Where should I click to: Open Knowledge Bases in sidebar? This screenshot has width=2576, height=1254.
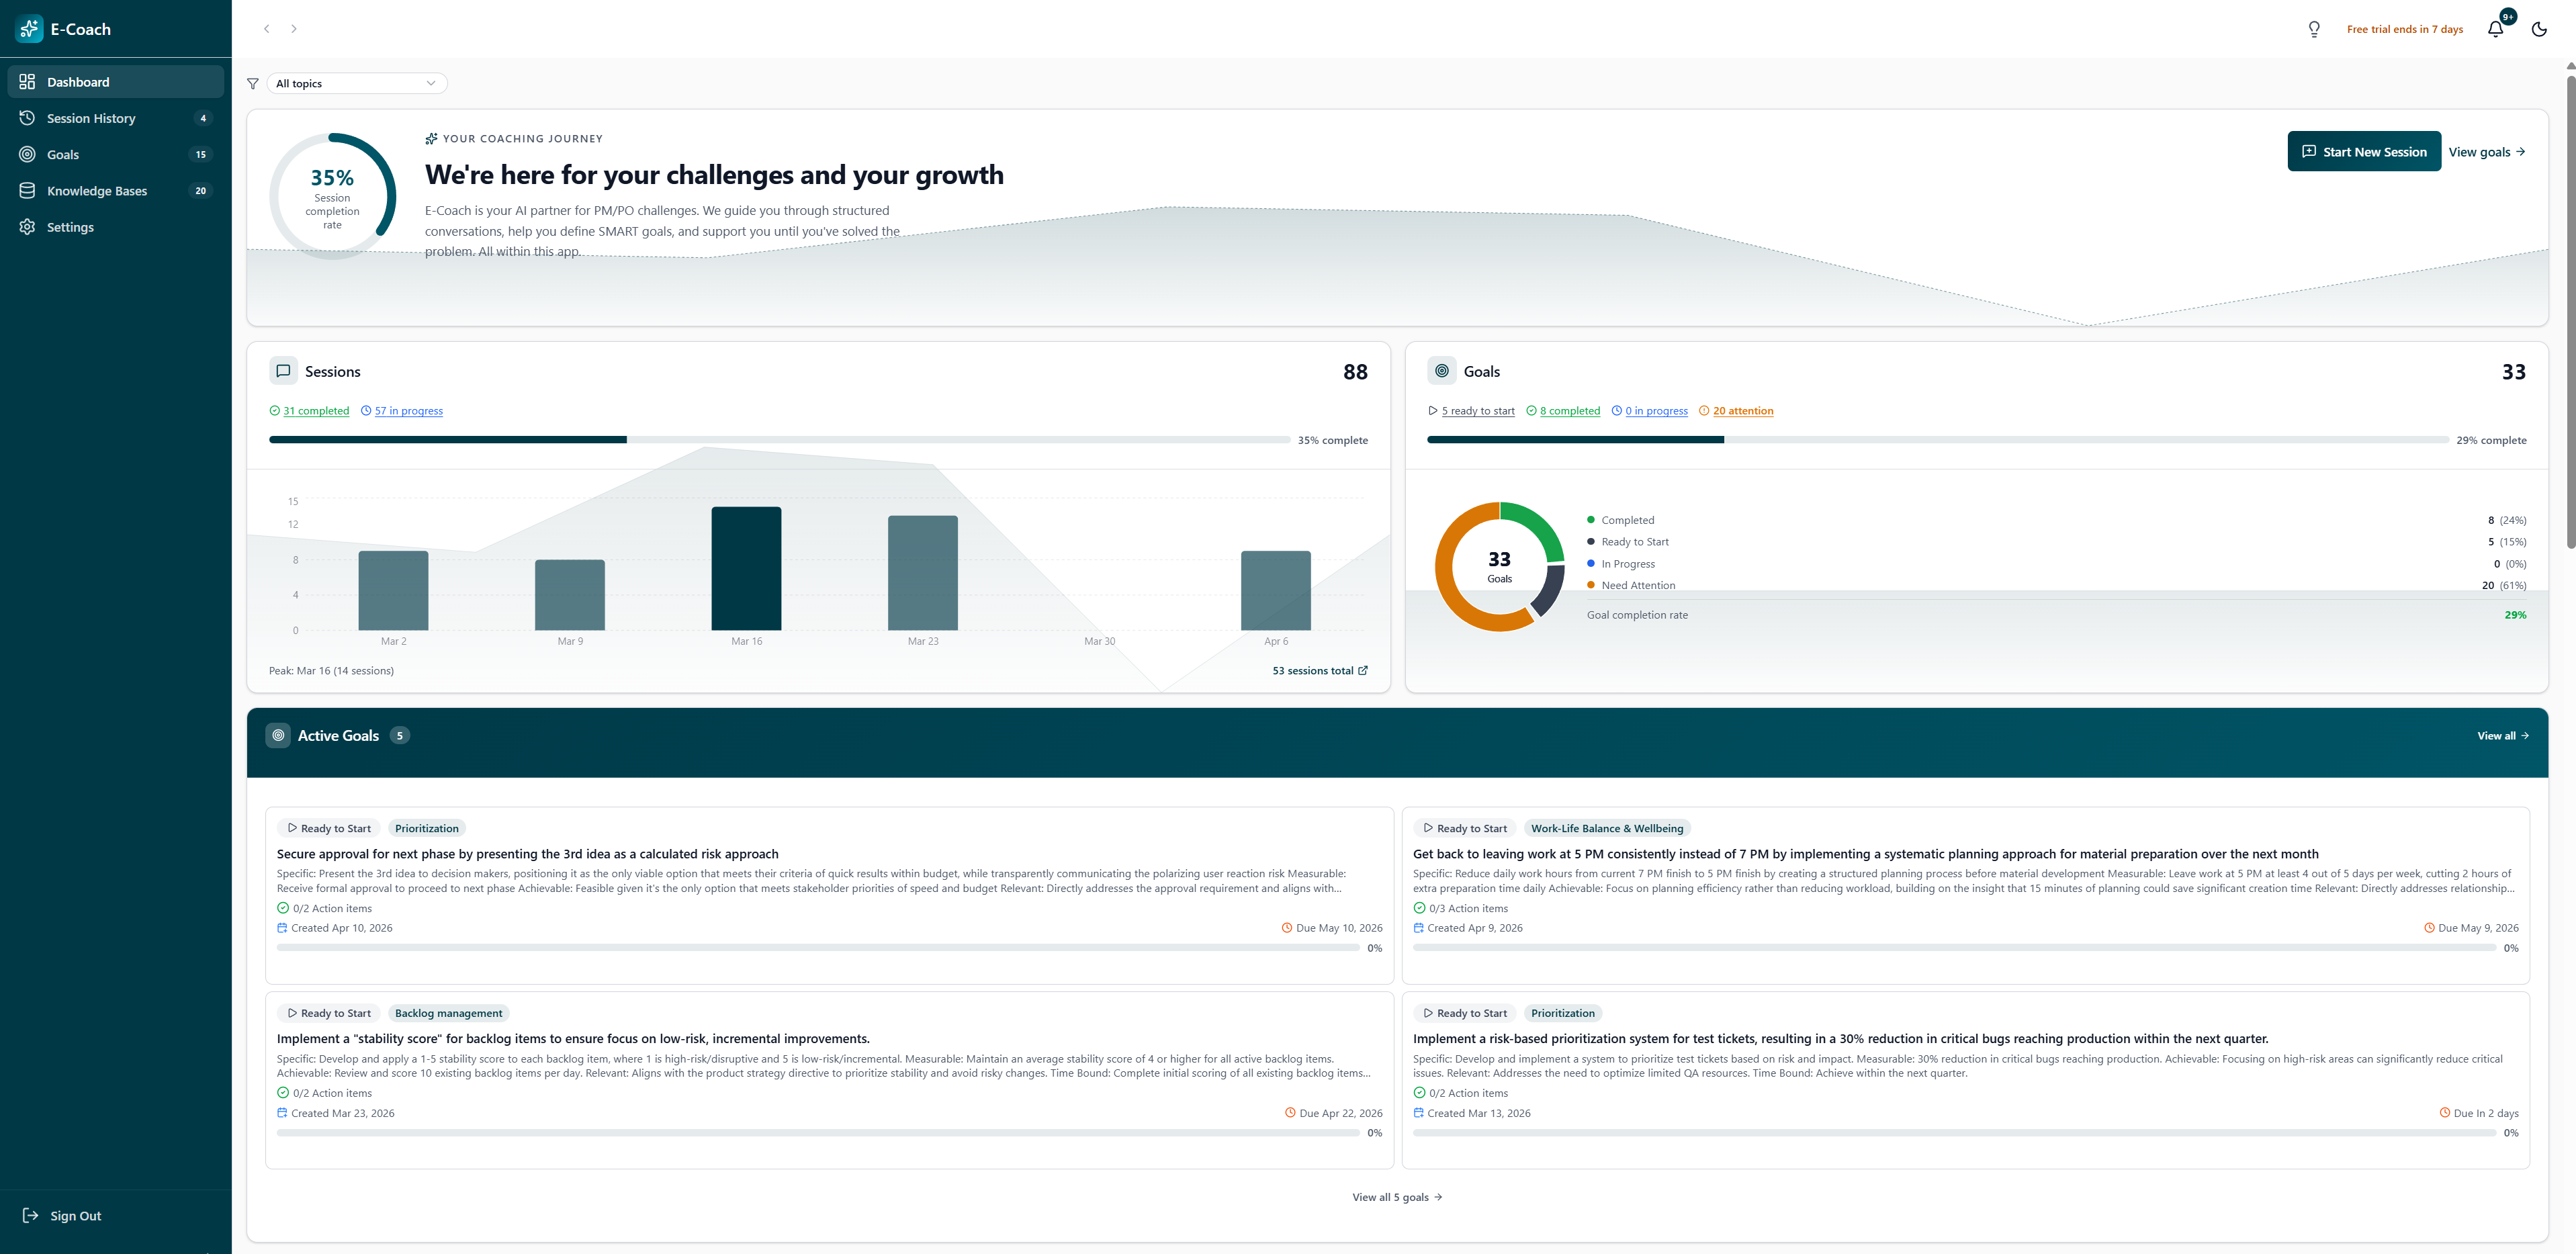click(97, 191)
